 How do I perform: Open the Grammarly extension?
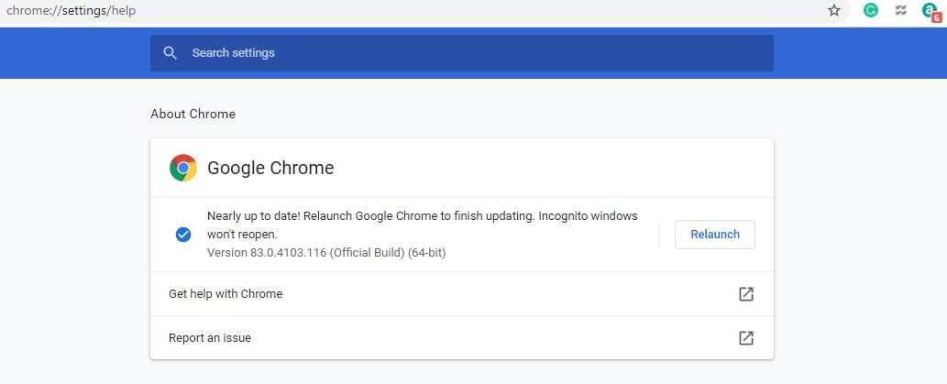click(x=871, y=10)
